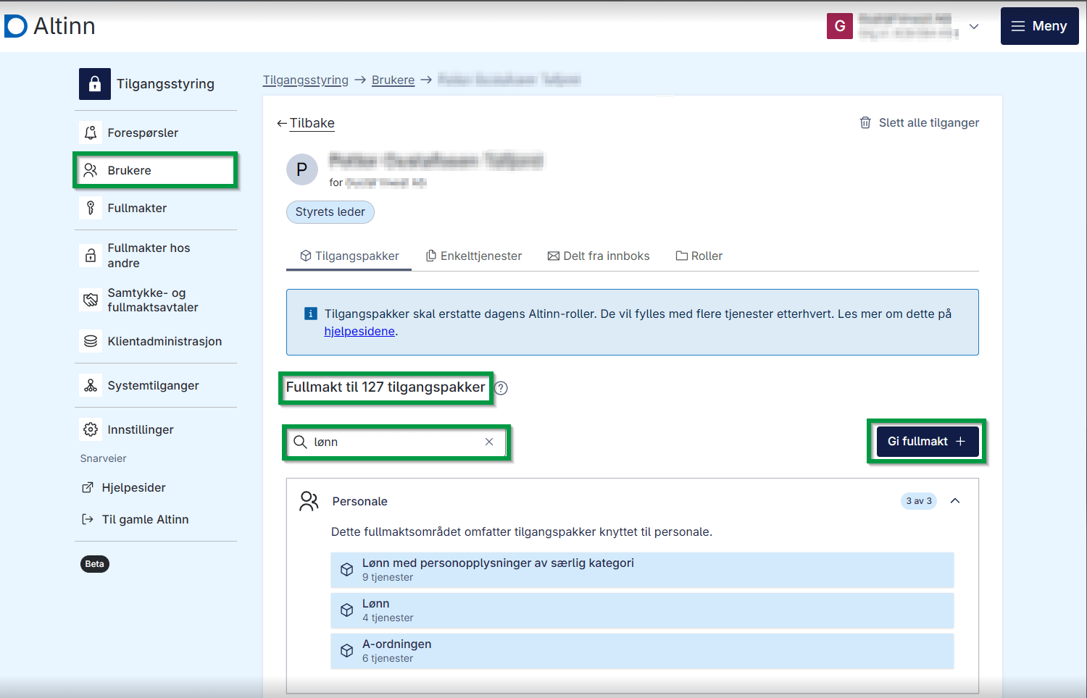The width and height of the screenshot is (1087, 698).
Task: Click the package icon beside Lønn 4 tjenester
Action: pos(347,610)
